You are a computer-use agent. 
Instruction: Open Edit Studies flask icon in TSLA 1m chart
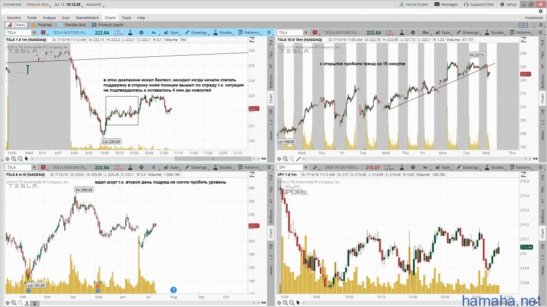(x=130, y=33)
